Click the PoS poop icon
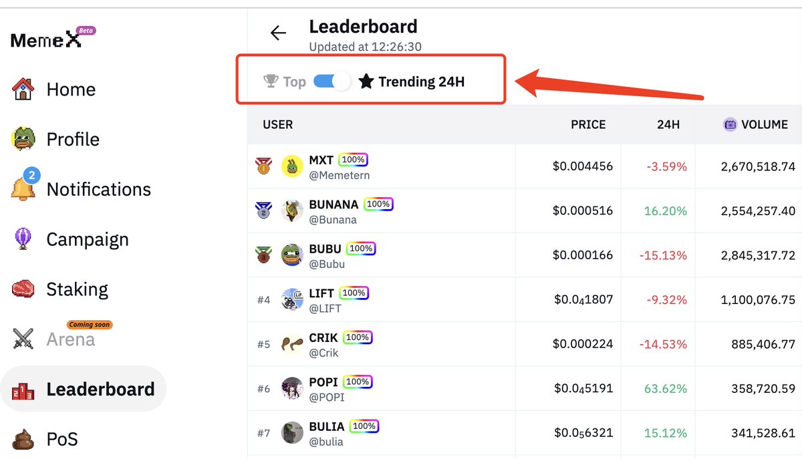The width and height of the screenshot is (802, 459). 23,438
